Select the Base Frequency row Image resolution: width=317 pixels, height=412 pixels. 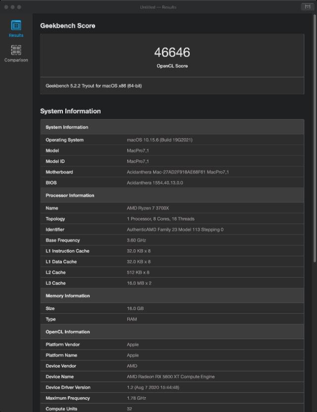click(x=172, y=240)
